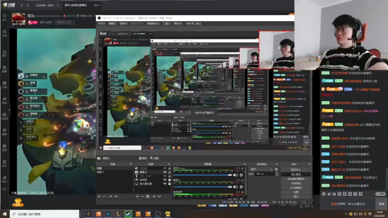Open scene transition properties gear

coord(276,169)
